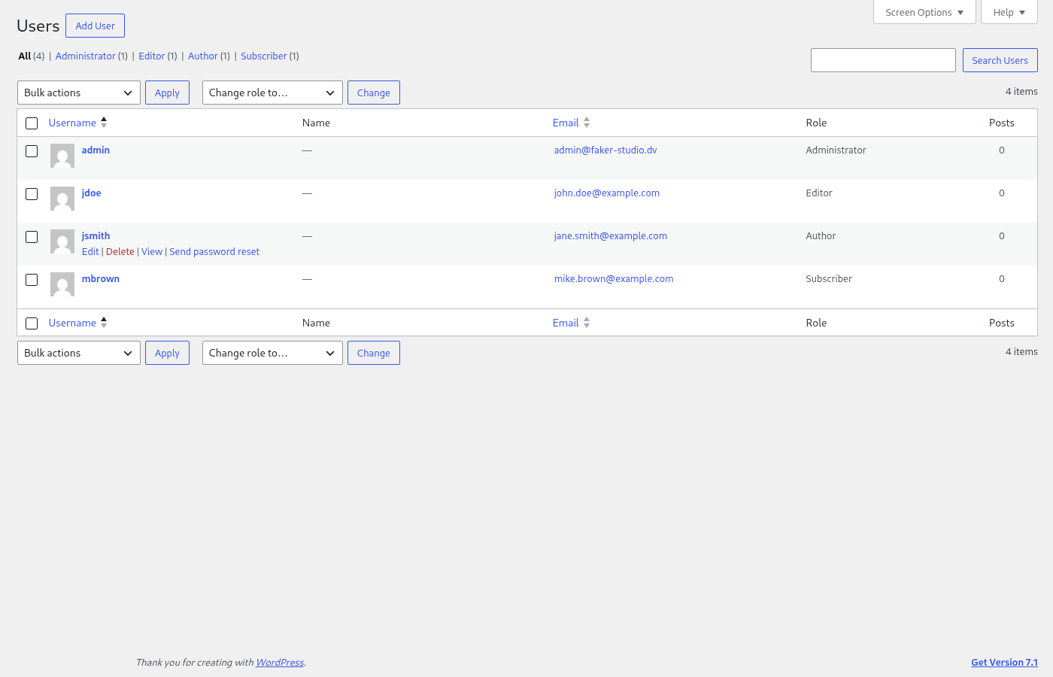
Task: Filter users by Author role
Action: tap(203, 56)
